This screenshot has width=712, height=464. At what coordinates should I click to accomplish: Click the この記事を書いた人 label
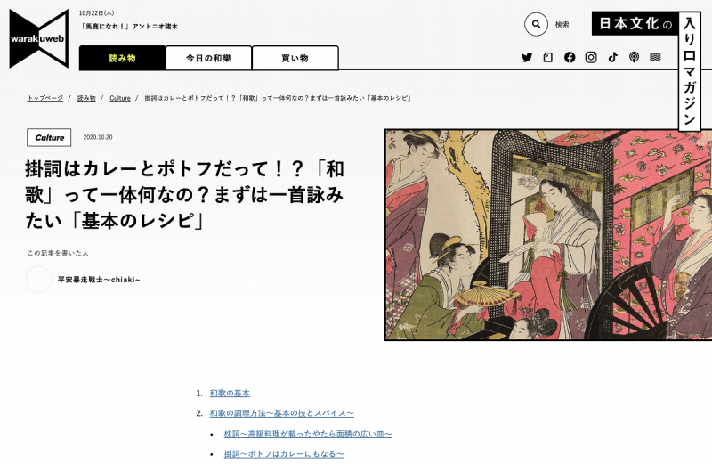tap(58, 253)
